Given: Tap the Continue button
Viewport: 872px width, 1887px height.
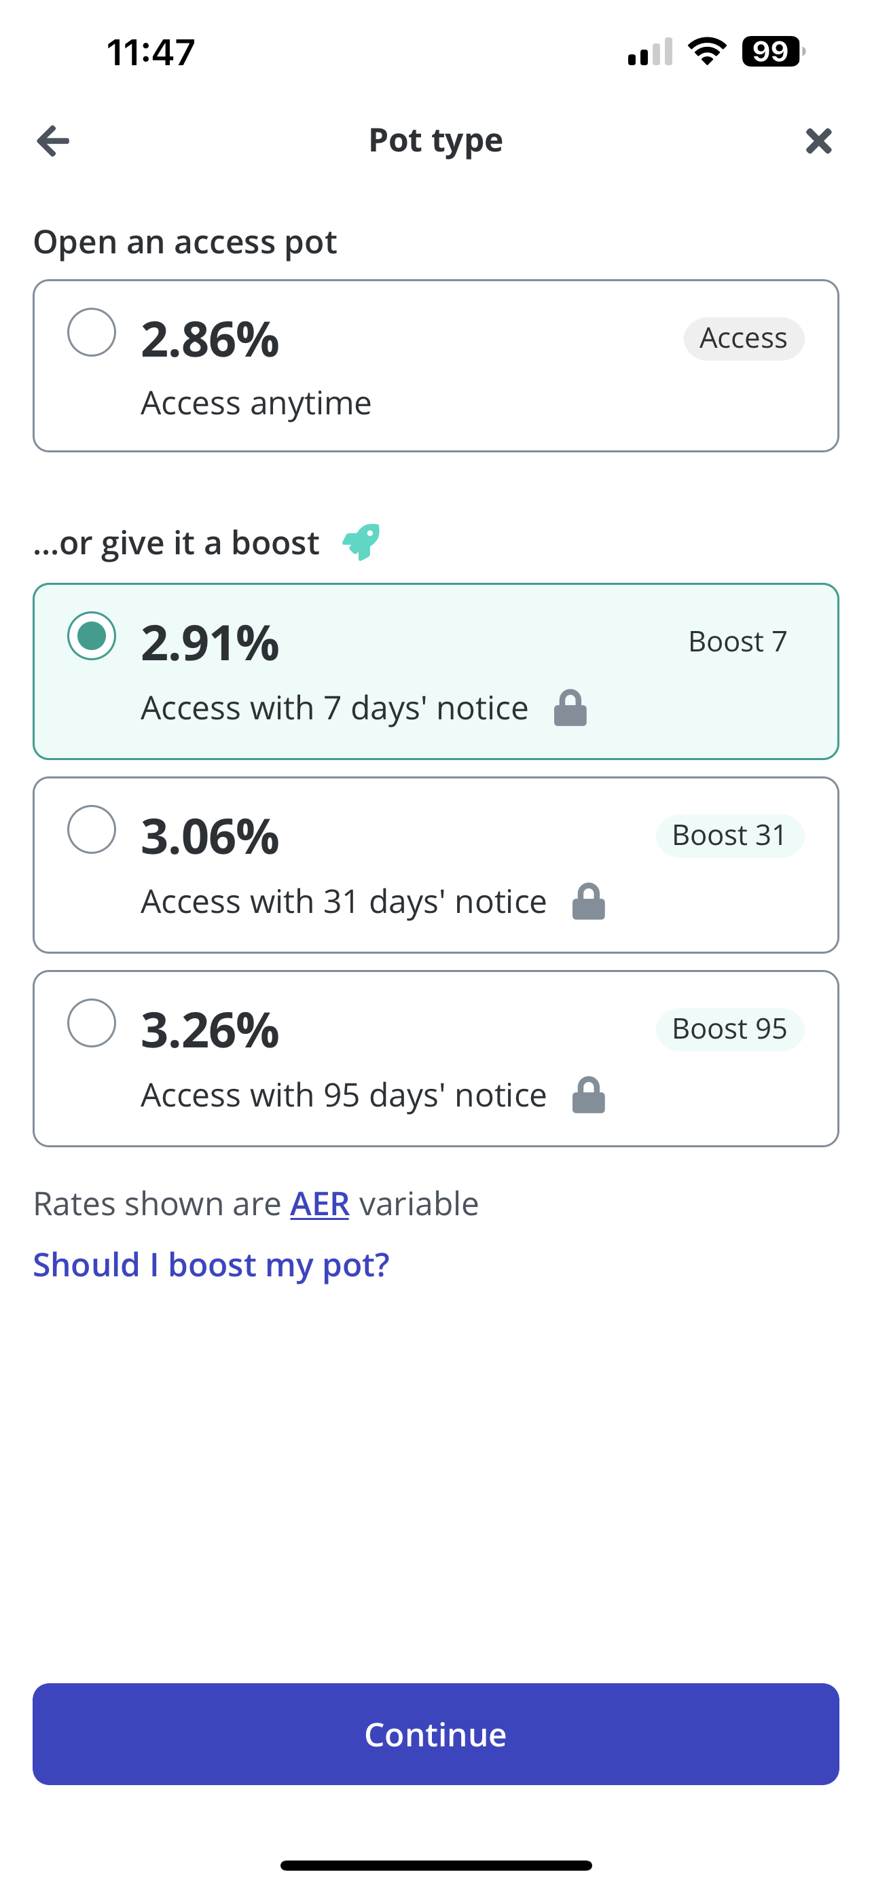Looking at the screenshot, I should (435, 1734).
